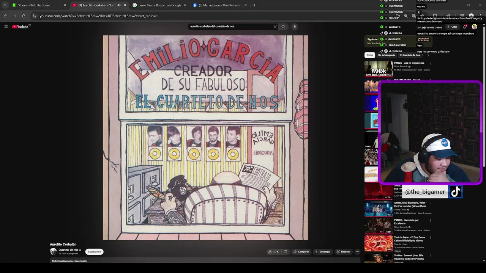The image size is (486, 273).
Task: Open options for PXNDX Cita en el quirófano
Action: pos(431,63)
